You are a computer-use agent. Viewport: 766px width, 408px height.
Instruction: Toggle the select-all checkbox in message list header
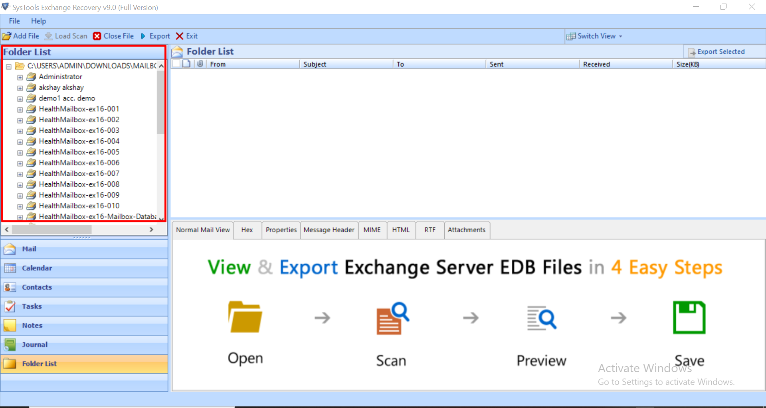click(176, 64)
